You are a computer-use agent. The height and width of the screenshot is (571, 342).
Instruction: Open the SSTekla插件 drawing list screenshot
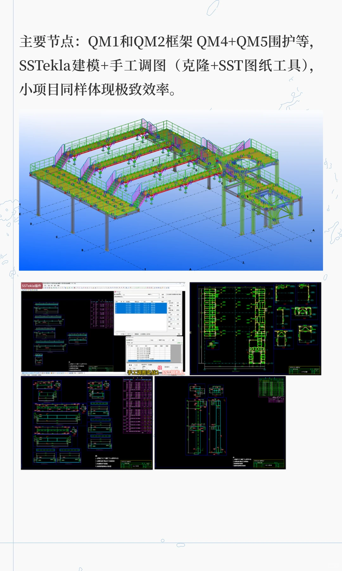tap(103, 329)
